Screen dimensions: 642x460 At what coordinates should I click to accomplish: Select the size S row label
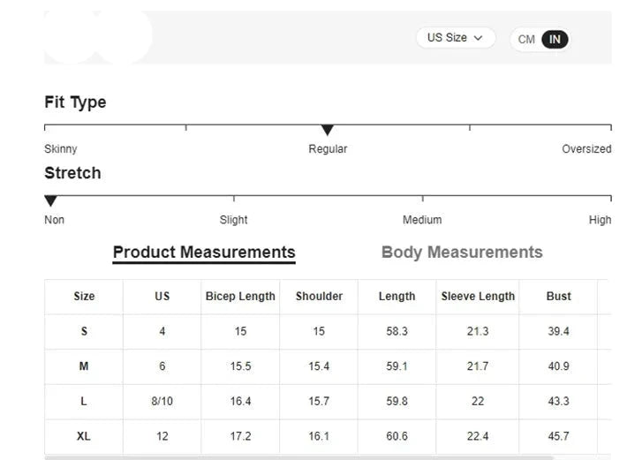coord(84,331)
